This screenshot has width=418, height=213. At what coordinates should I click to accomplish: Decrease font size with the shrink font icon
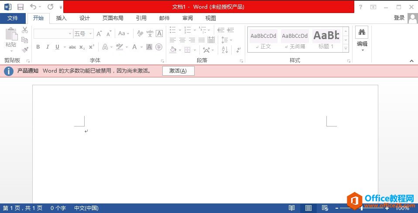[x=109, y=34]
